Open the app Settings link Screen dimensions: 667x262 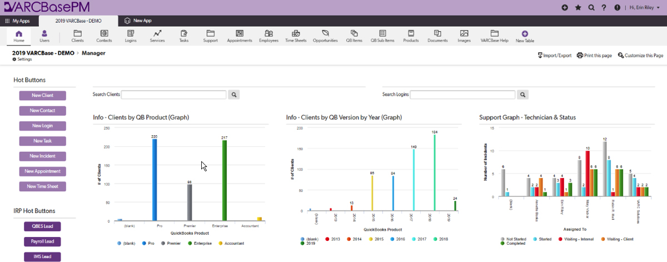point(22,59)
